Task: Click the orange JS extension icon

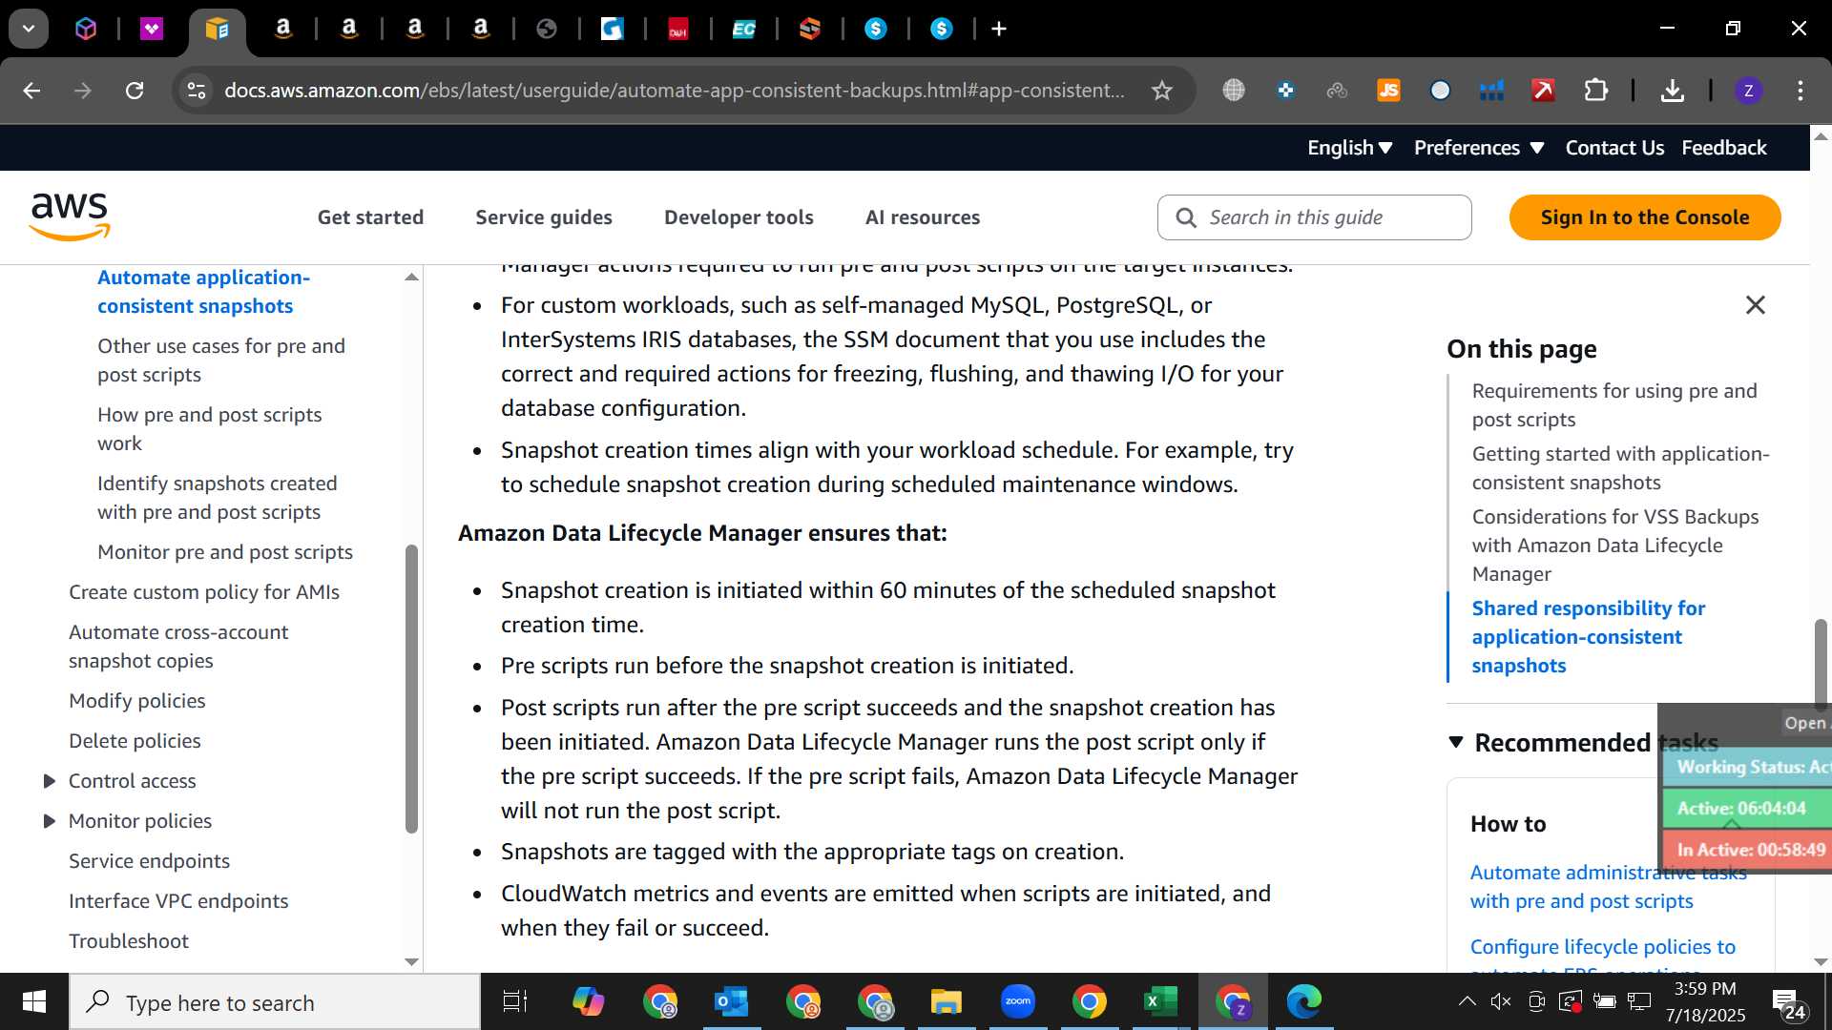Action: click(x=1388, y=91)
